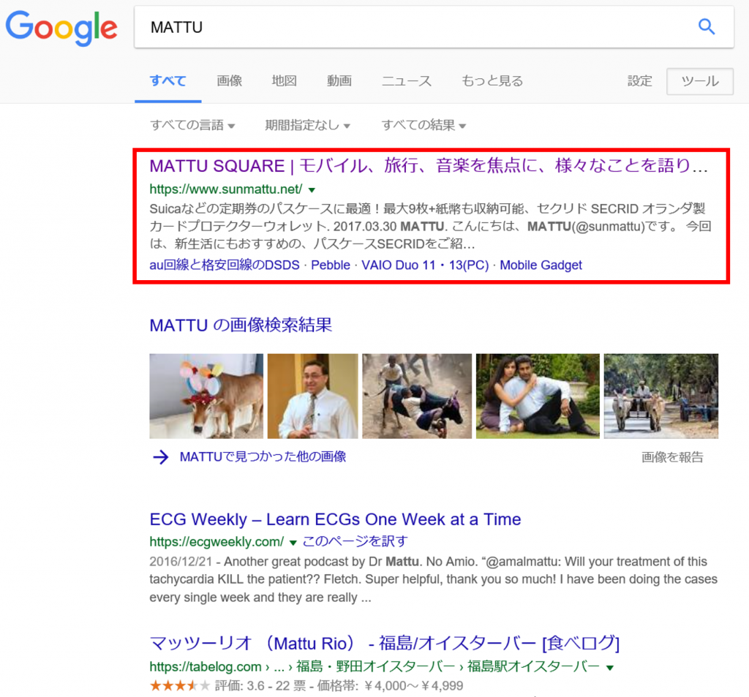Open the au回線と格安回線のDSDS sitelink

[x=225, y=265]
